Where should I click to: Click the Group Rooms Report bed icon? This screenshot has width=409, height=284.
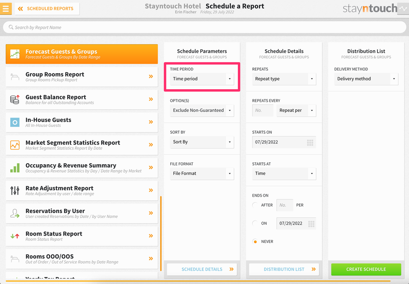[x=15, y=77]
